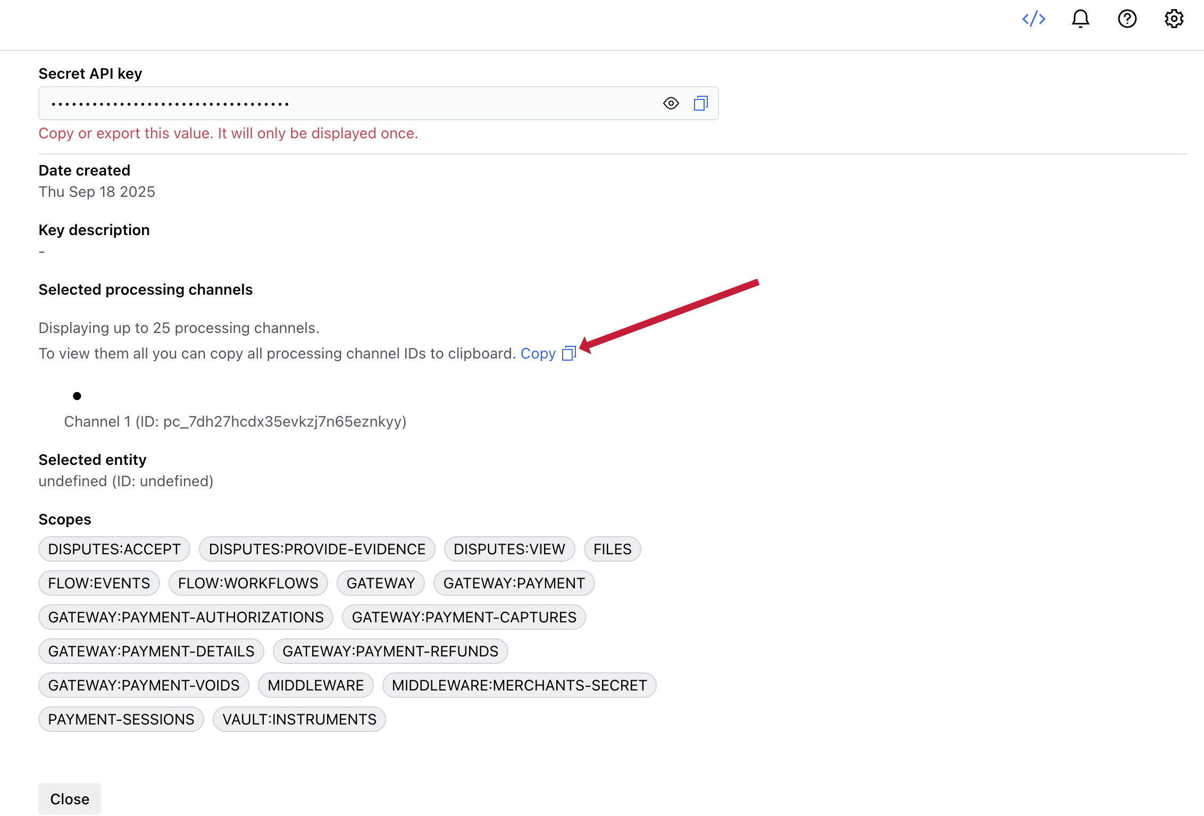Open the help question mark icon
The image size is (1204, 816).
tap(1127, 19)
